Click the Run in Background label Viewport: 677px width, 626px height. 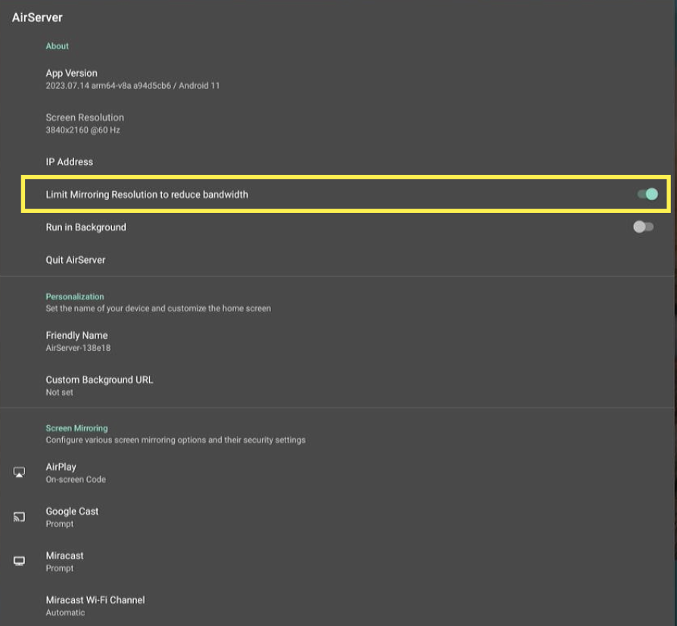(86, 227)
